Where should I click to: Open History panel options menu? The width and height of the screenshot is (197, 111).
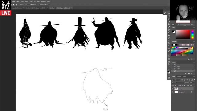(x=194, y=62)
